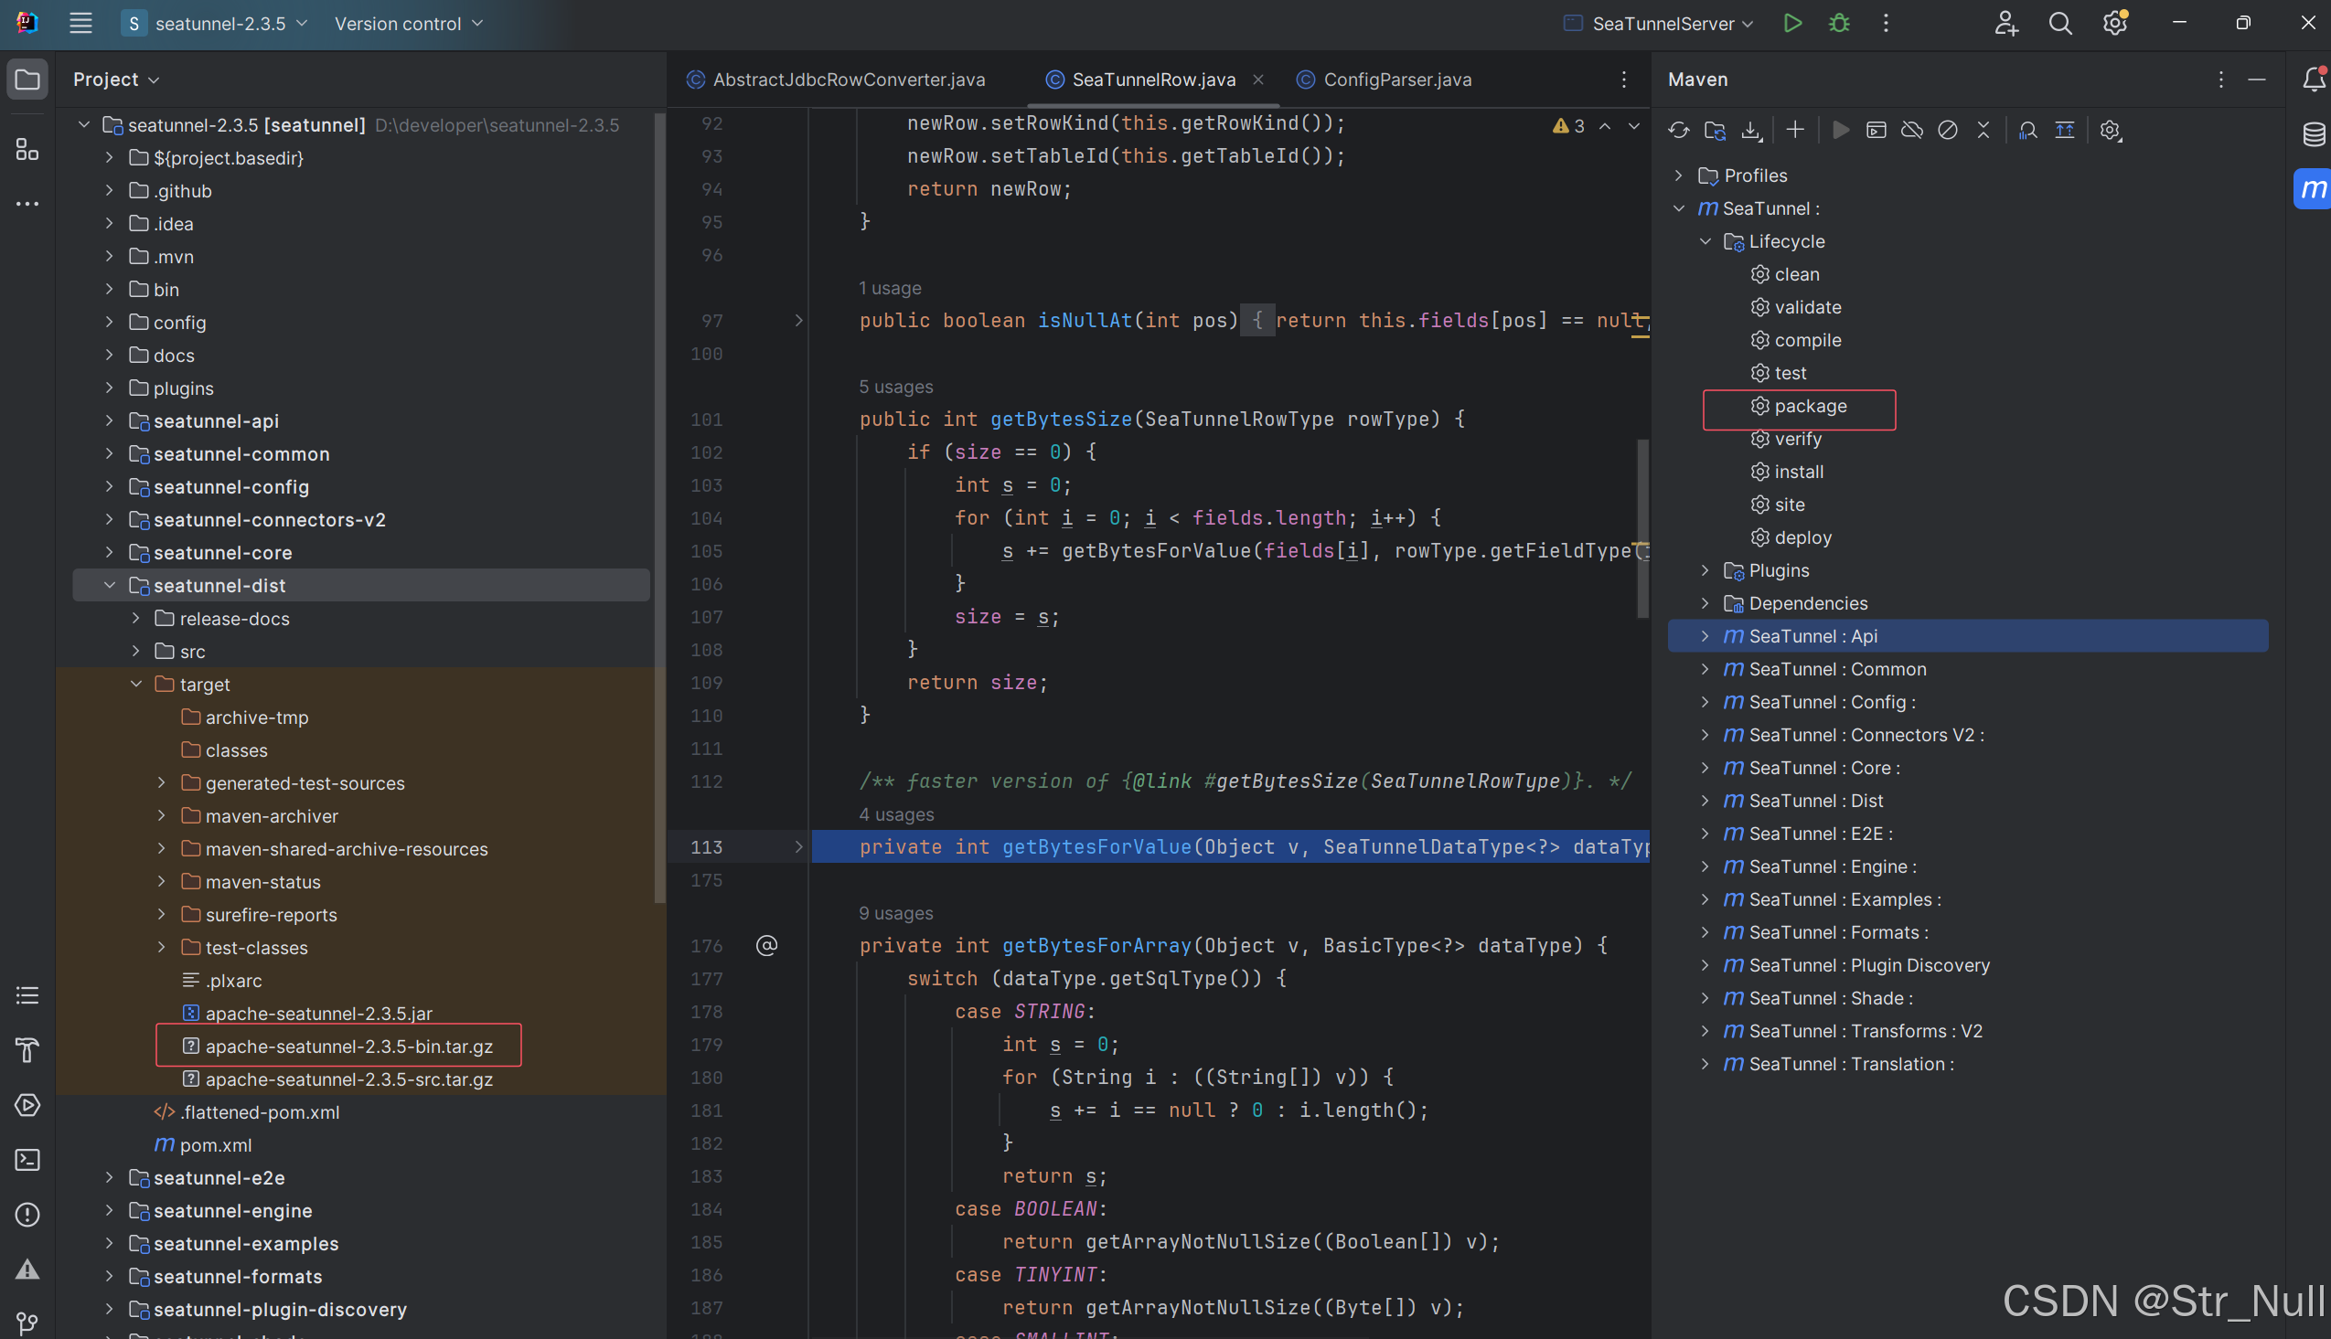Switch to ConfigParser.java tab
Image resolution: width=2331 pixels, height=1339 pixels.
pos(1384,80)
